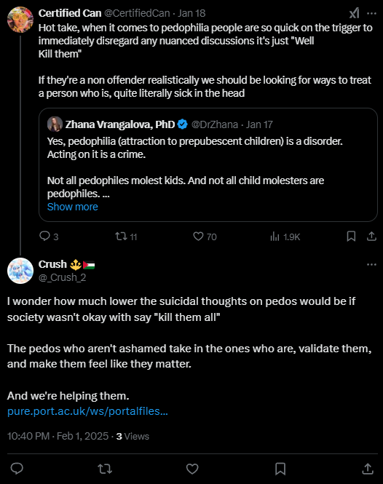Like Crush's post
This screenshot has width=383, height=484.
click(192, 469)
